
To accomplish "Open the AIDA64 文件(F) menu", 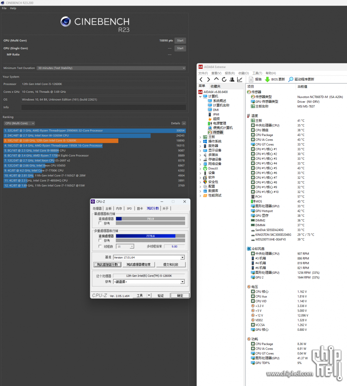I will pos(203,73).
